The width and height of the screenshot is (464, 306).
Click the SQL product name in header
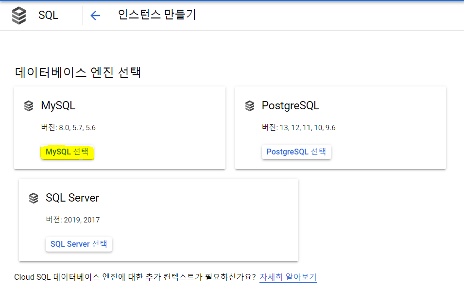48,15
